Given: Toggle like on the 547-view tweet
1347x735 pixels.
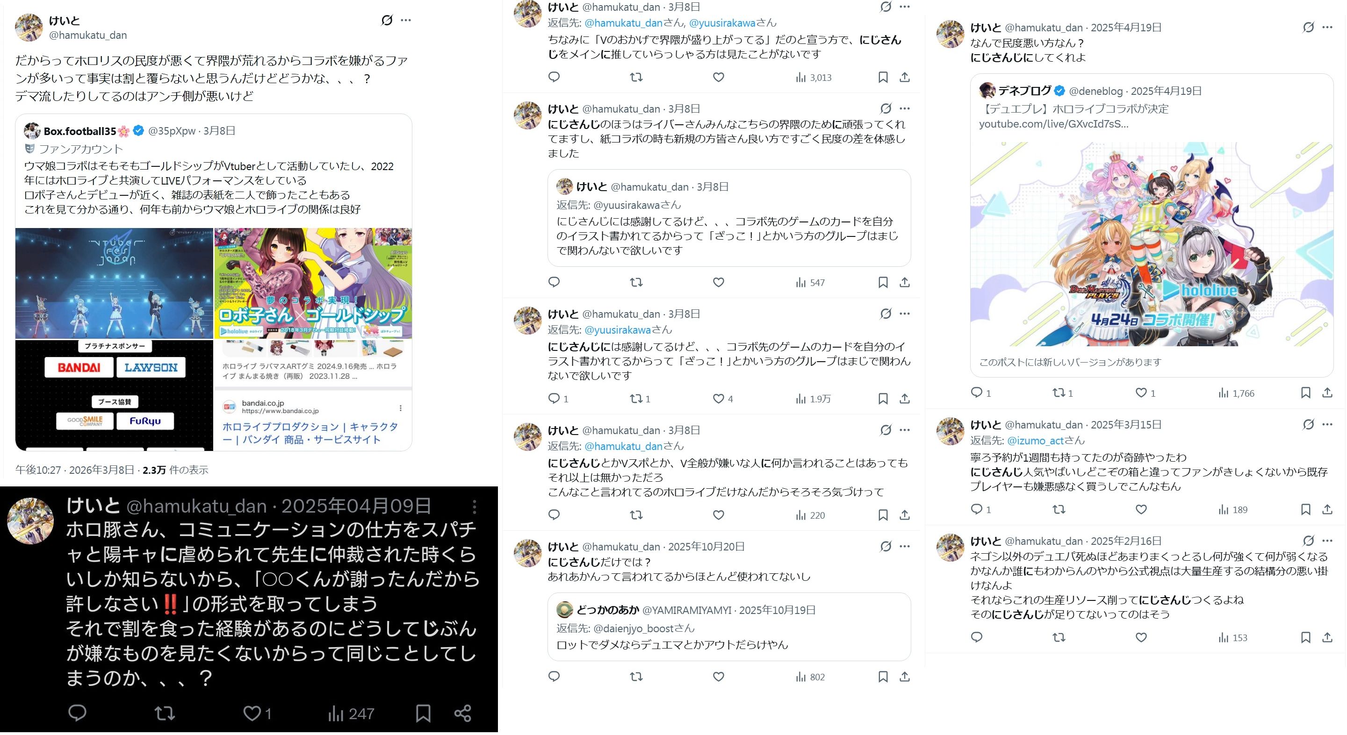Looking at the screenshot, I should 719,282.
